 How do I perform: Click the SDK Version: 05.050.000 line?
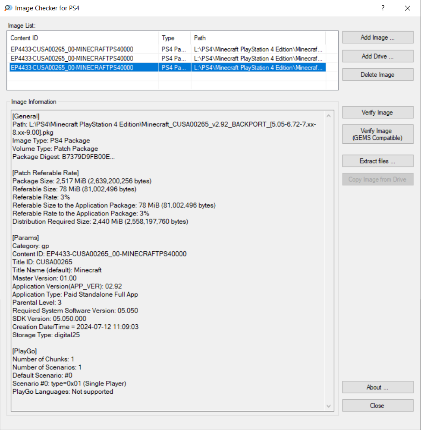49,319
